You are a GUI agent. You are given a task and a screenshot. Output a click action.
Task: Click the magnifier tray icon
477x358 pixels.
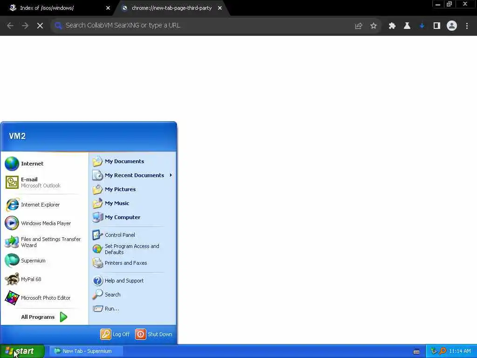click(443, 351)
